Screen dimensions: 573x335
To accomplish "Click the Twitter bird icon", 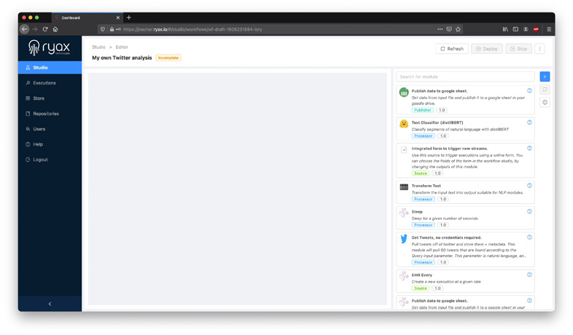I will (x=404, y=239).
